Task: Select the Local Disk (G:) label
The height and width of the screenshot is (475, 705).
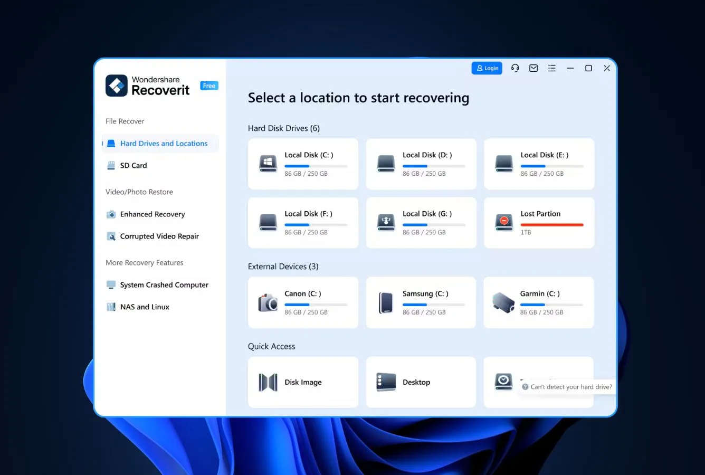Action: 427,214
